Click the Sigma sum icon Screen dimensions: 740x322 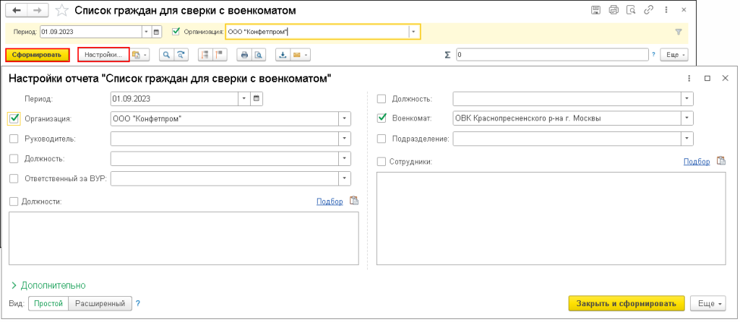(x=447, y=55)
